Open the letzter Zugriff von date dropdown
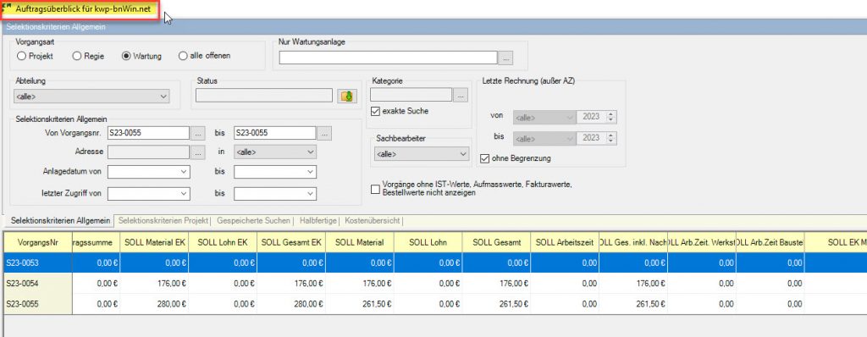The image size is (867, 337). pos(149,194)
